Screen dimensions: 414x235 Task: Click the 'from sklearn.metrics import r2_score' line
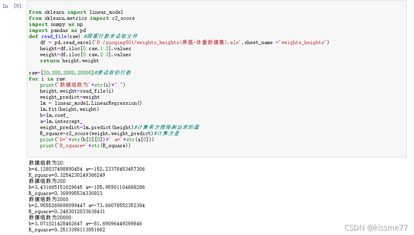pyautogui.click(x=82, y=18)
